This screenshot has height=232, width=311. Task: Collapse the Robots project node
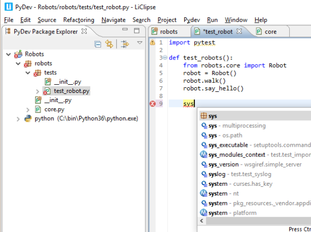[x=8, y=54]
